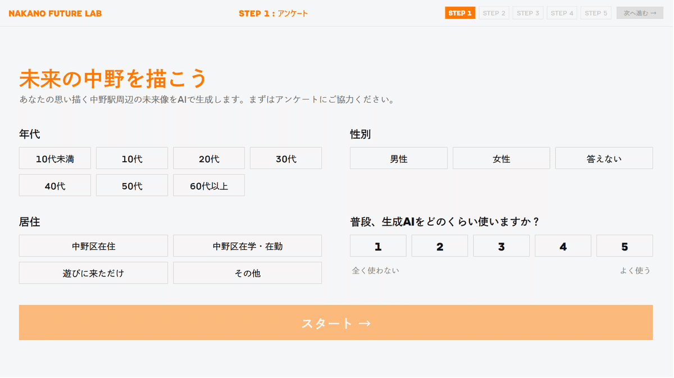
Task: Click the 次へ進む → button
Action: pos(640,13)
